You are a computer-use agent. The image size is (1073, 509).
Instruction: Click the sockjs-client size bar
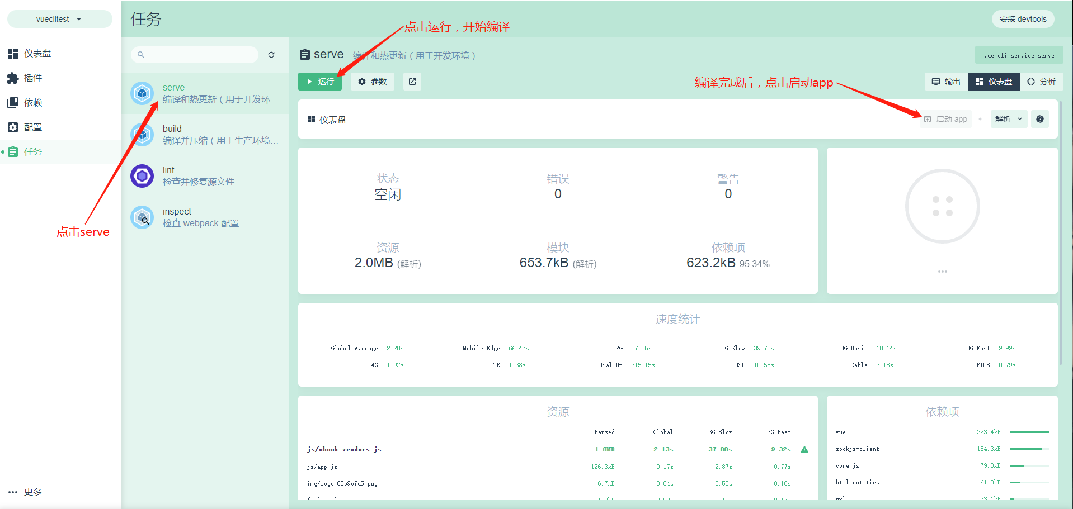1029,449
